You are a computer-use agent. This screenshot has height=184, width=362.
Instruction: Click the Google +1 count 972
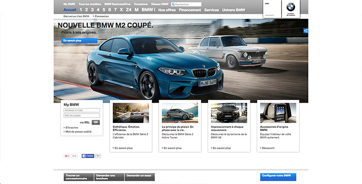(x=74, y=156)
